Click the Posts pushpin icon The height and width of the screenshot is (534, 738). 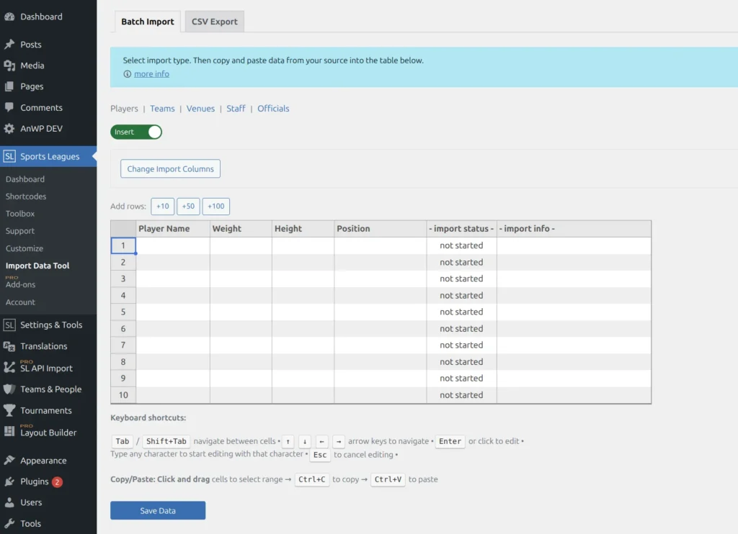coord(9,45)
